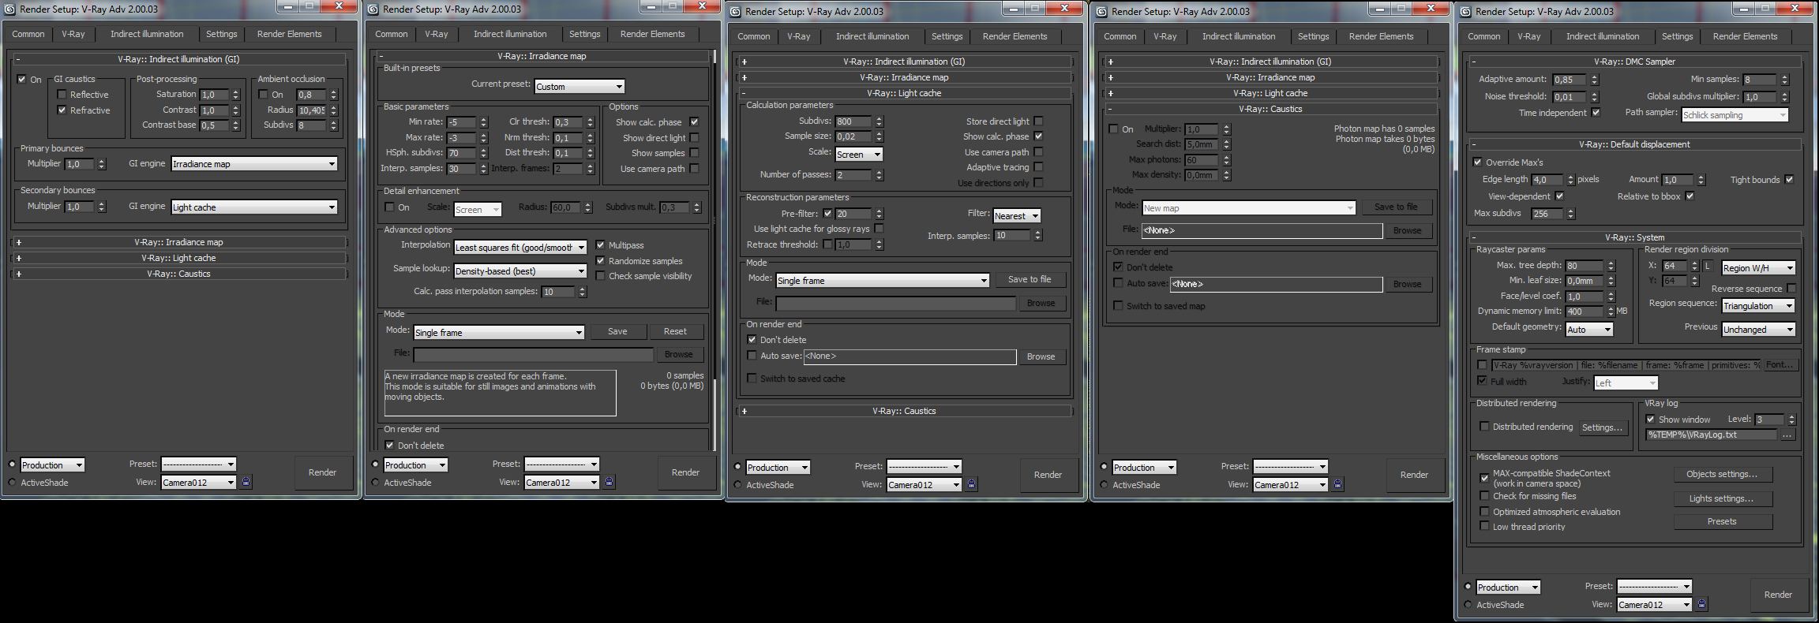The width and height of the screenshot is (1819, 623).
Task: Open Render Elements tab in window with Caustics expanded
Action: (1381, 36)
